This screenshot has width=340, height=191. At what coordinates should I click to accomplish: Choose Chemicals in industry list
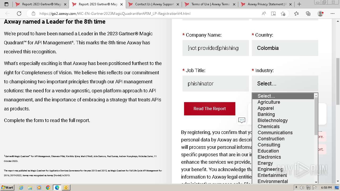click(283, 127)
